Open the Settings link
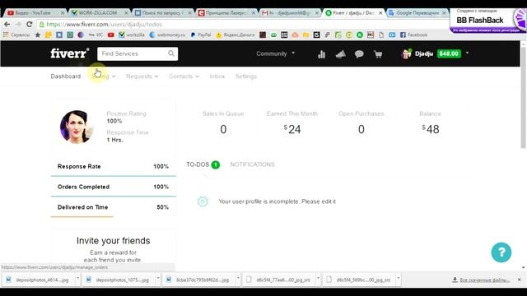This screenshot has width=527, height=296. point(245,76)
